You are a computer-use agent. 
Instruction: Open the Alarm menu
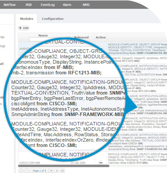point(67,5)
